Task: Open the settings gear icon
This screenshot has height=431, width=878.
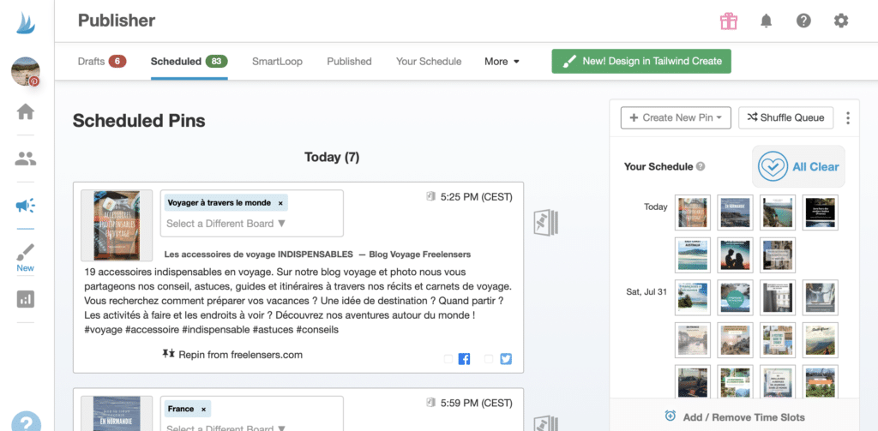Action: tap(841, 21)
